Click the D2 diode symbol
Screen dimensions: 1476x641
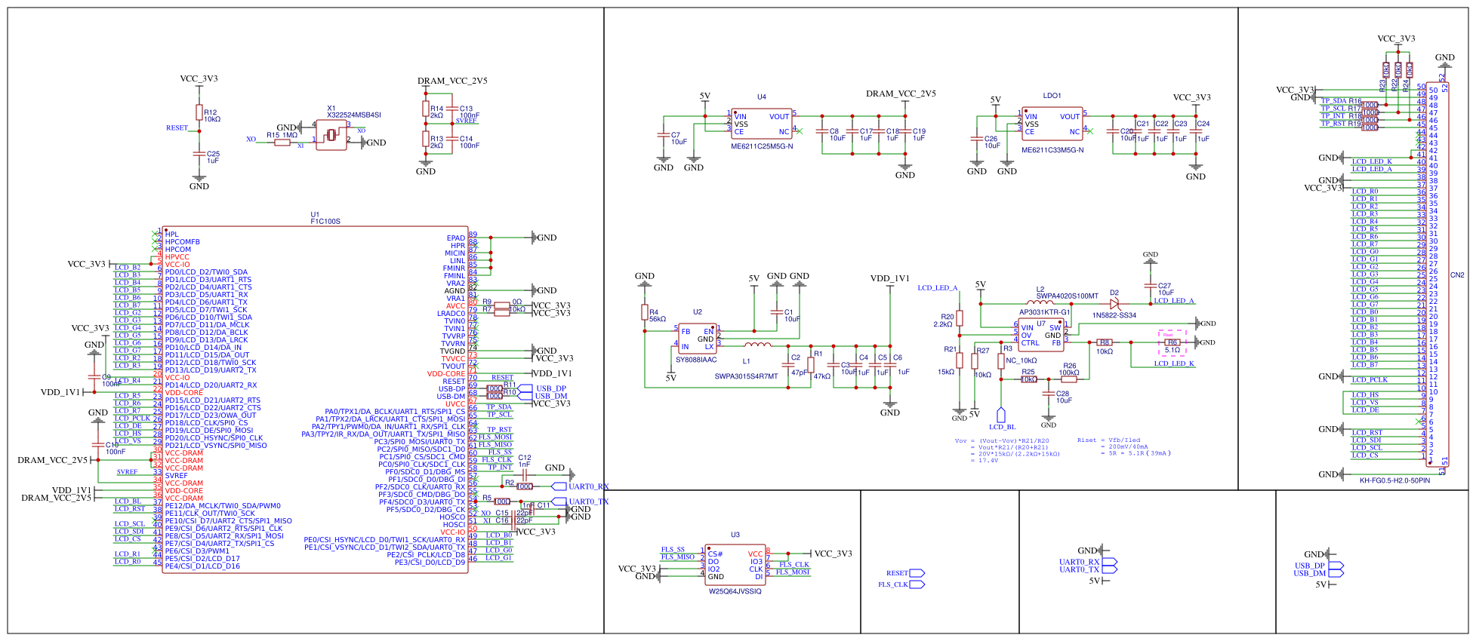pyautogui.click(x=1114, y=304)
